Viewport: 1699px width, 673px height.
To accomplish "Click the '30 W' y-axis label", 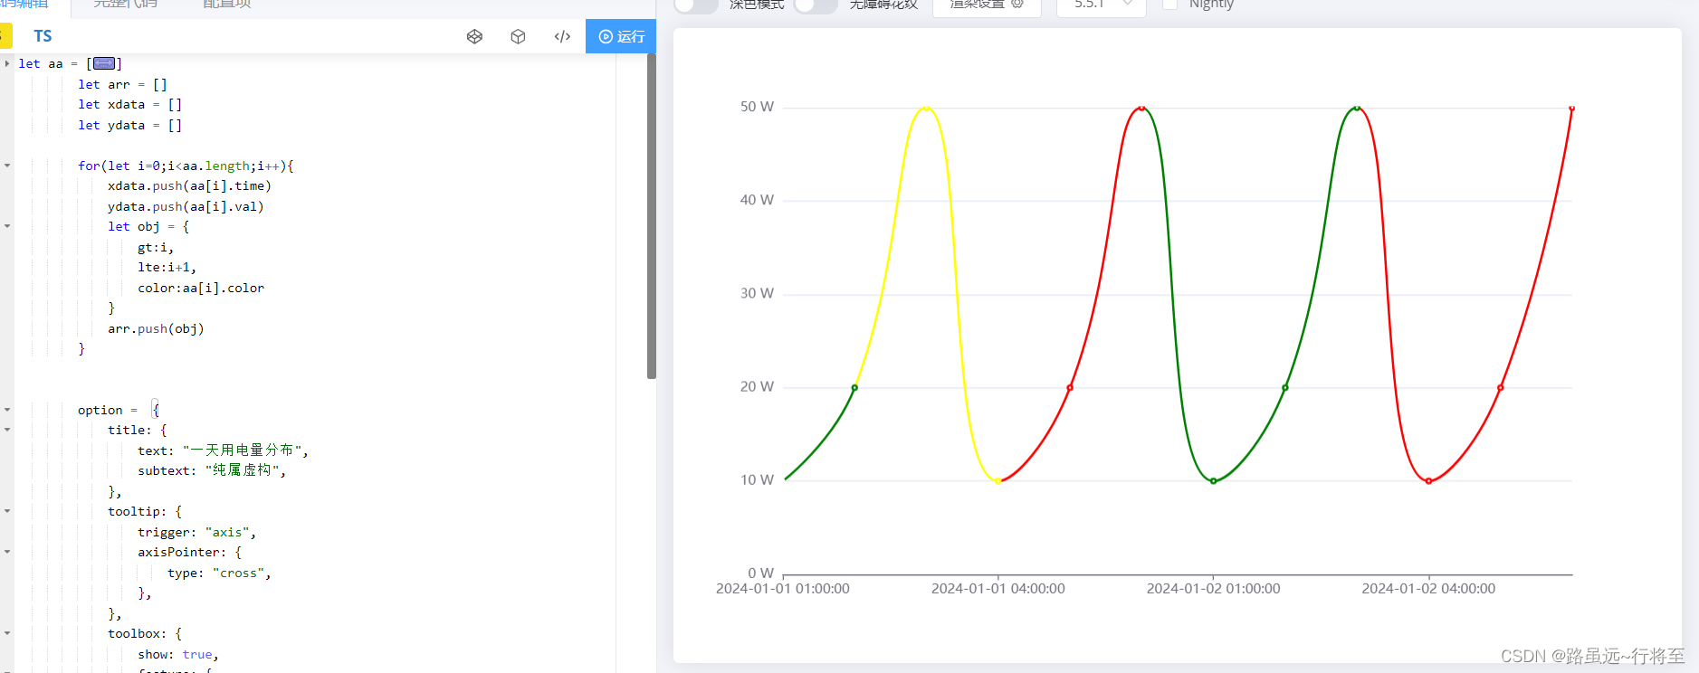I will point(757,293).
